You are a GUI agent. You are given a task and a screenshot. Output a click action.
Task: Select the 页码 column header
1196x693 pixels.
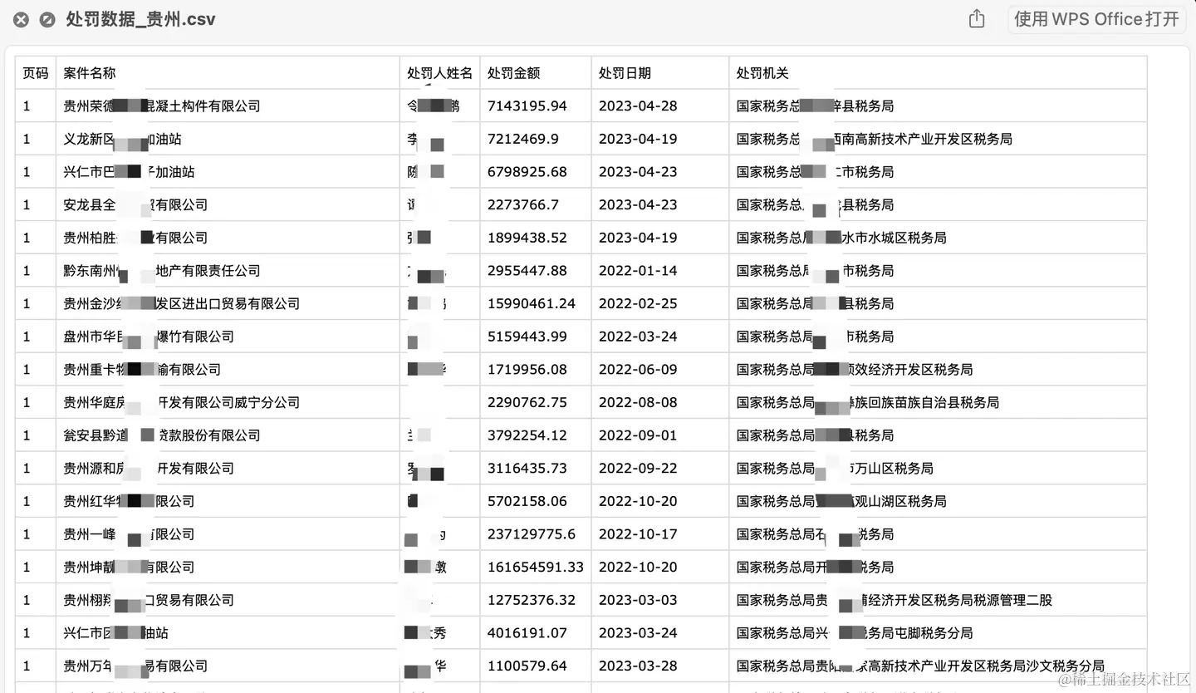(36, 73)
